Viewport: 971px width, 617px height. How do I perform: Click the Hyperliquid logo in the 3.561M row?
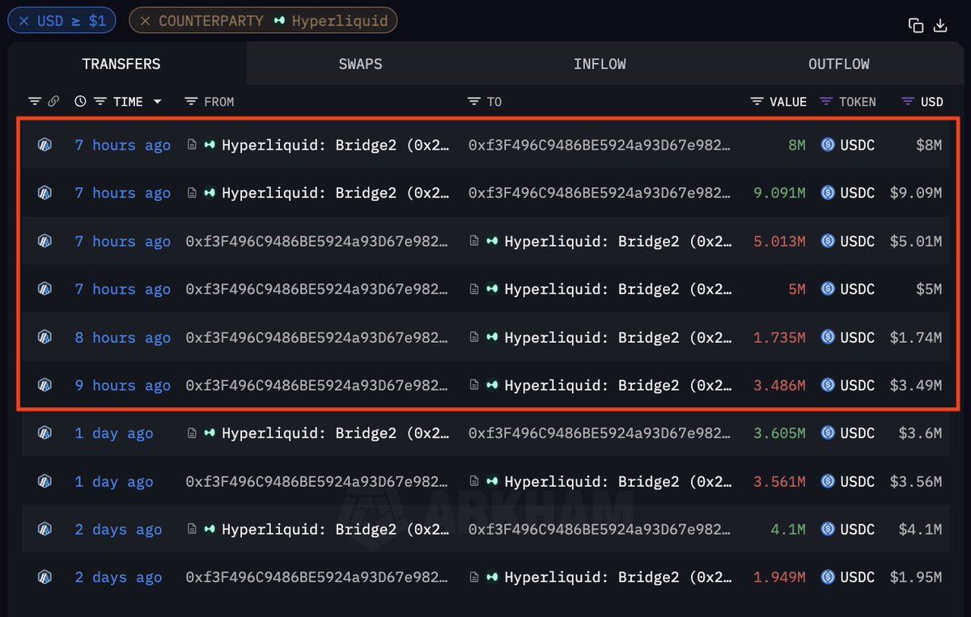pyautogui.click(x=492, y=482)
